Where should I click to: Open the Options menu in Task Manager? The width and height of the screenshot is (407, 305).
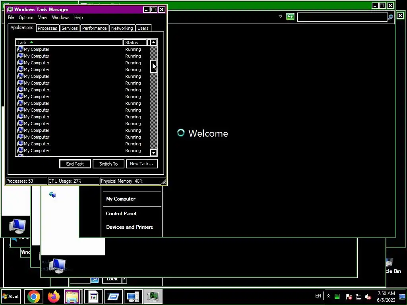pyautogui.click(x=26, y=17)
